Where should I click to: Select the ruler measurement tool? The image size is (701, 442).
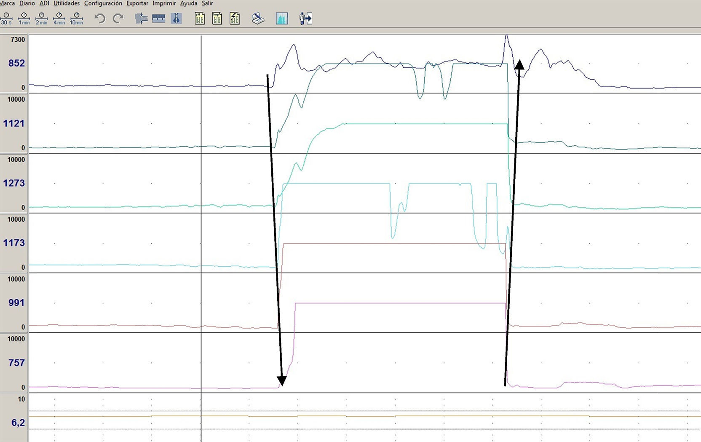pos(158,19)
